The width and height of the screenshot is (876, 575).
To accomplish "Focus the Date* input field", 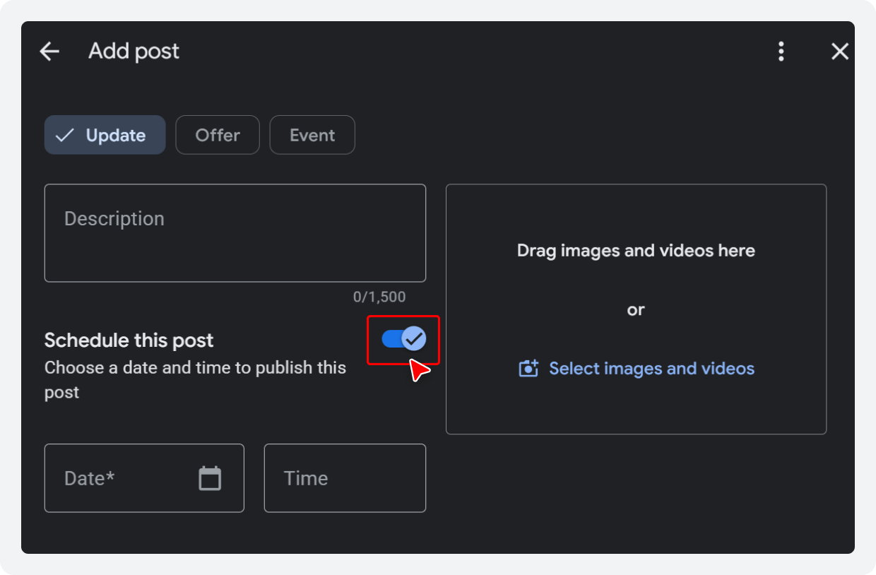I will (x=144, y=478).
